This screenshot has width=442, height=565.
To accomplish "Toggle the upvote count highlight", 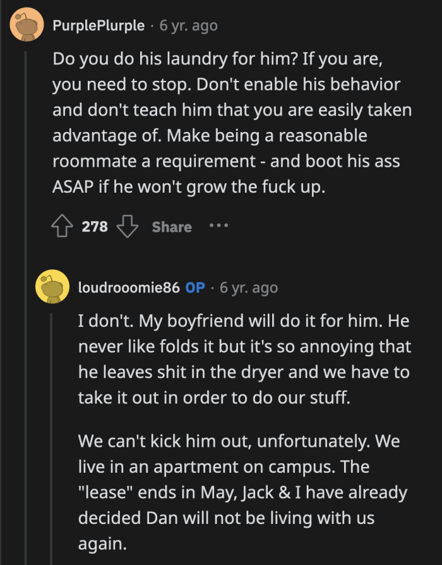I will click(x=92, y=226).
